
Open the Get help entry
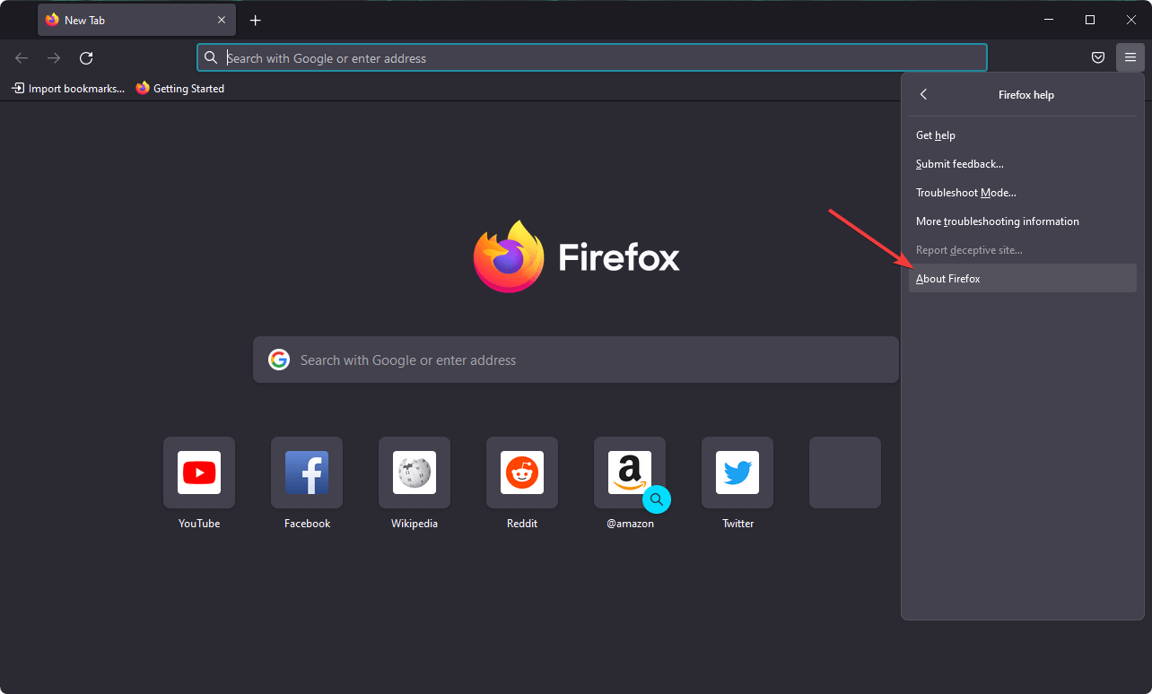[x=936, y=134]
